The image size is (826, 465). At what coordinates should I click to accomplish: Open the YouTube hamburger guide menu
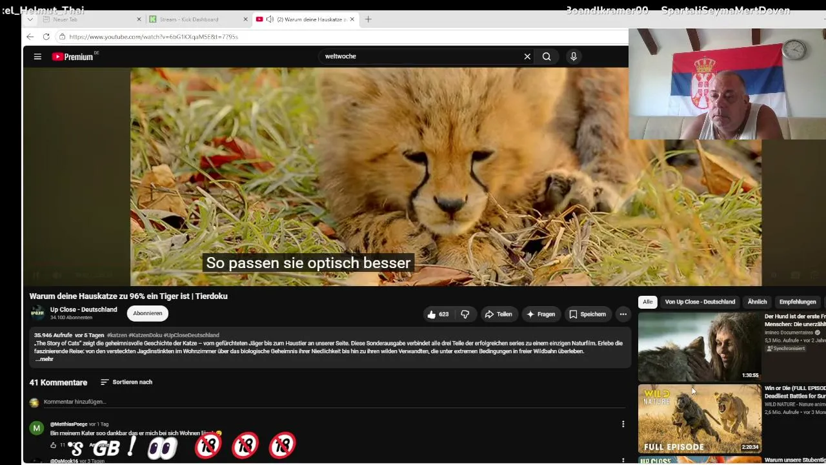[x=37, y=57]
